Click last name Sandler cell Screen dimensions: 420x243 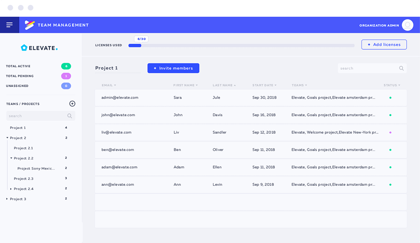[x=219, y=133]
